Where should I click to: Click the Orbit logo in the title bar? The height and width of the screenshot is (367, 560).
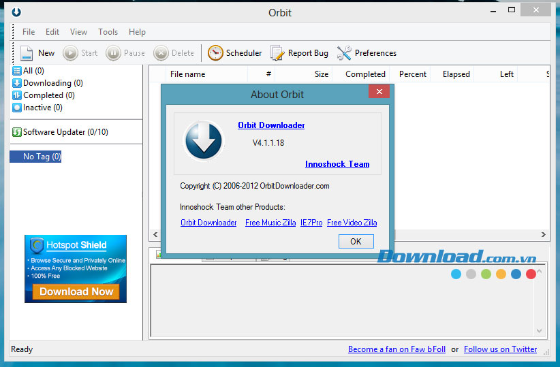click(16, 12)
